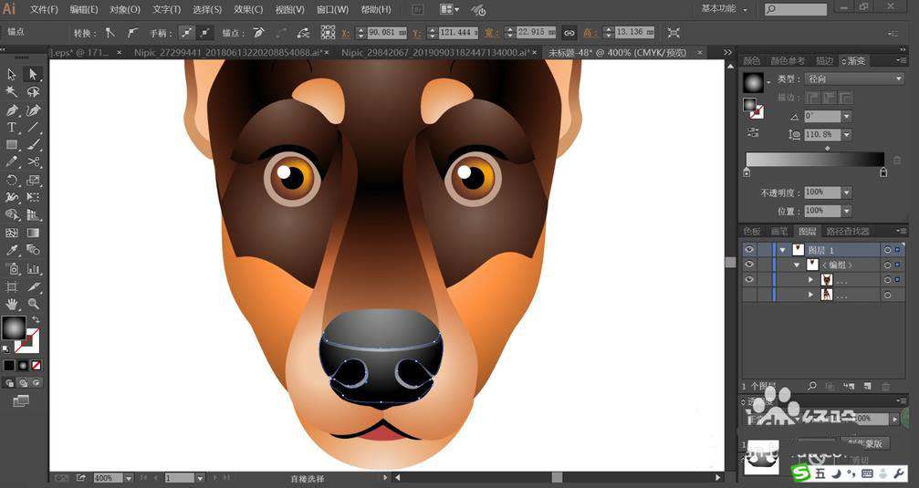Pick the Eyedropper tool
This screenshot has height=488, width=919.
(11, 250)
